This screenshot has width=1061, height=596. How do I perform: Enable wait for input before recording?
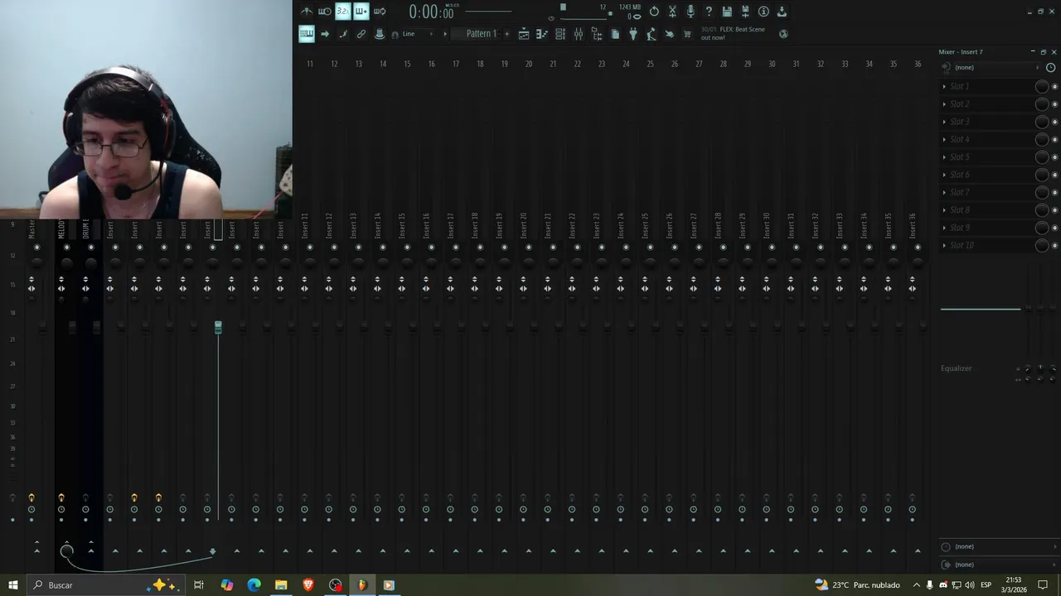[x=325, y=12]
